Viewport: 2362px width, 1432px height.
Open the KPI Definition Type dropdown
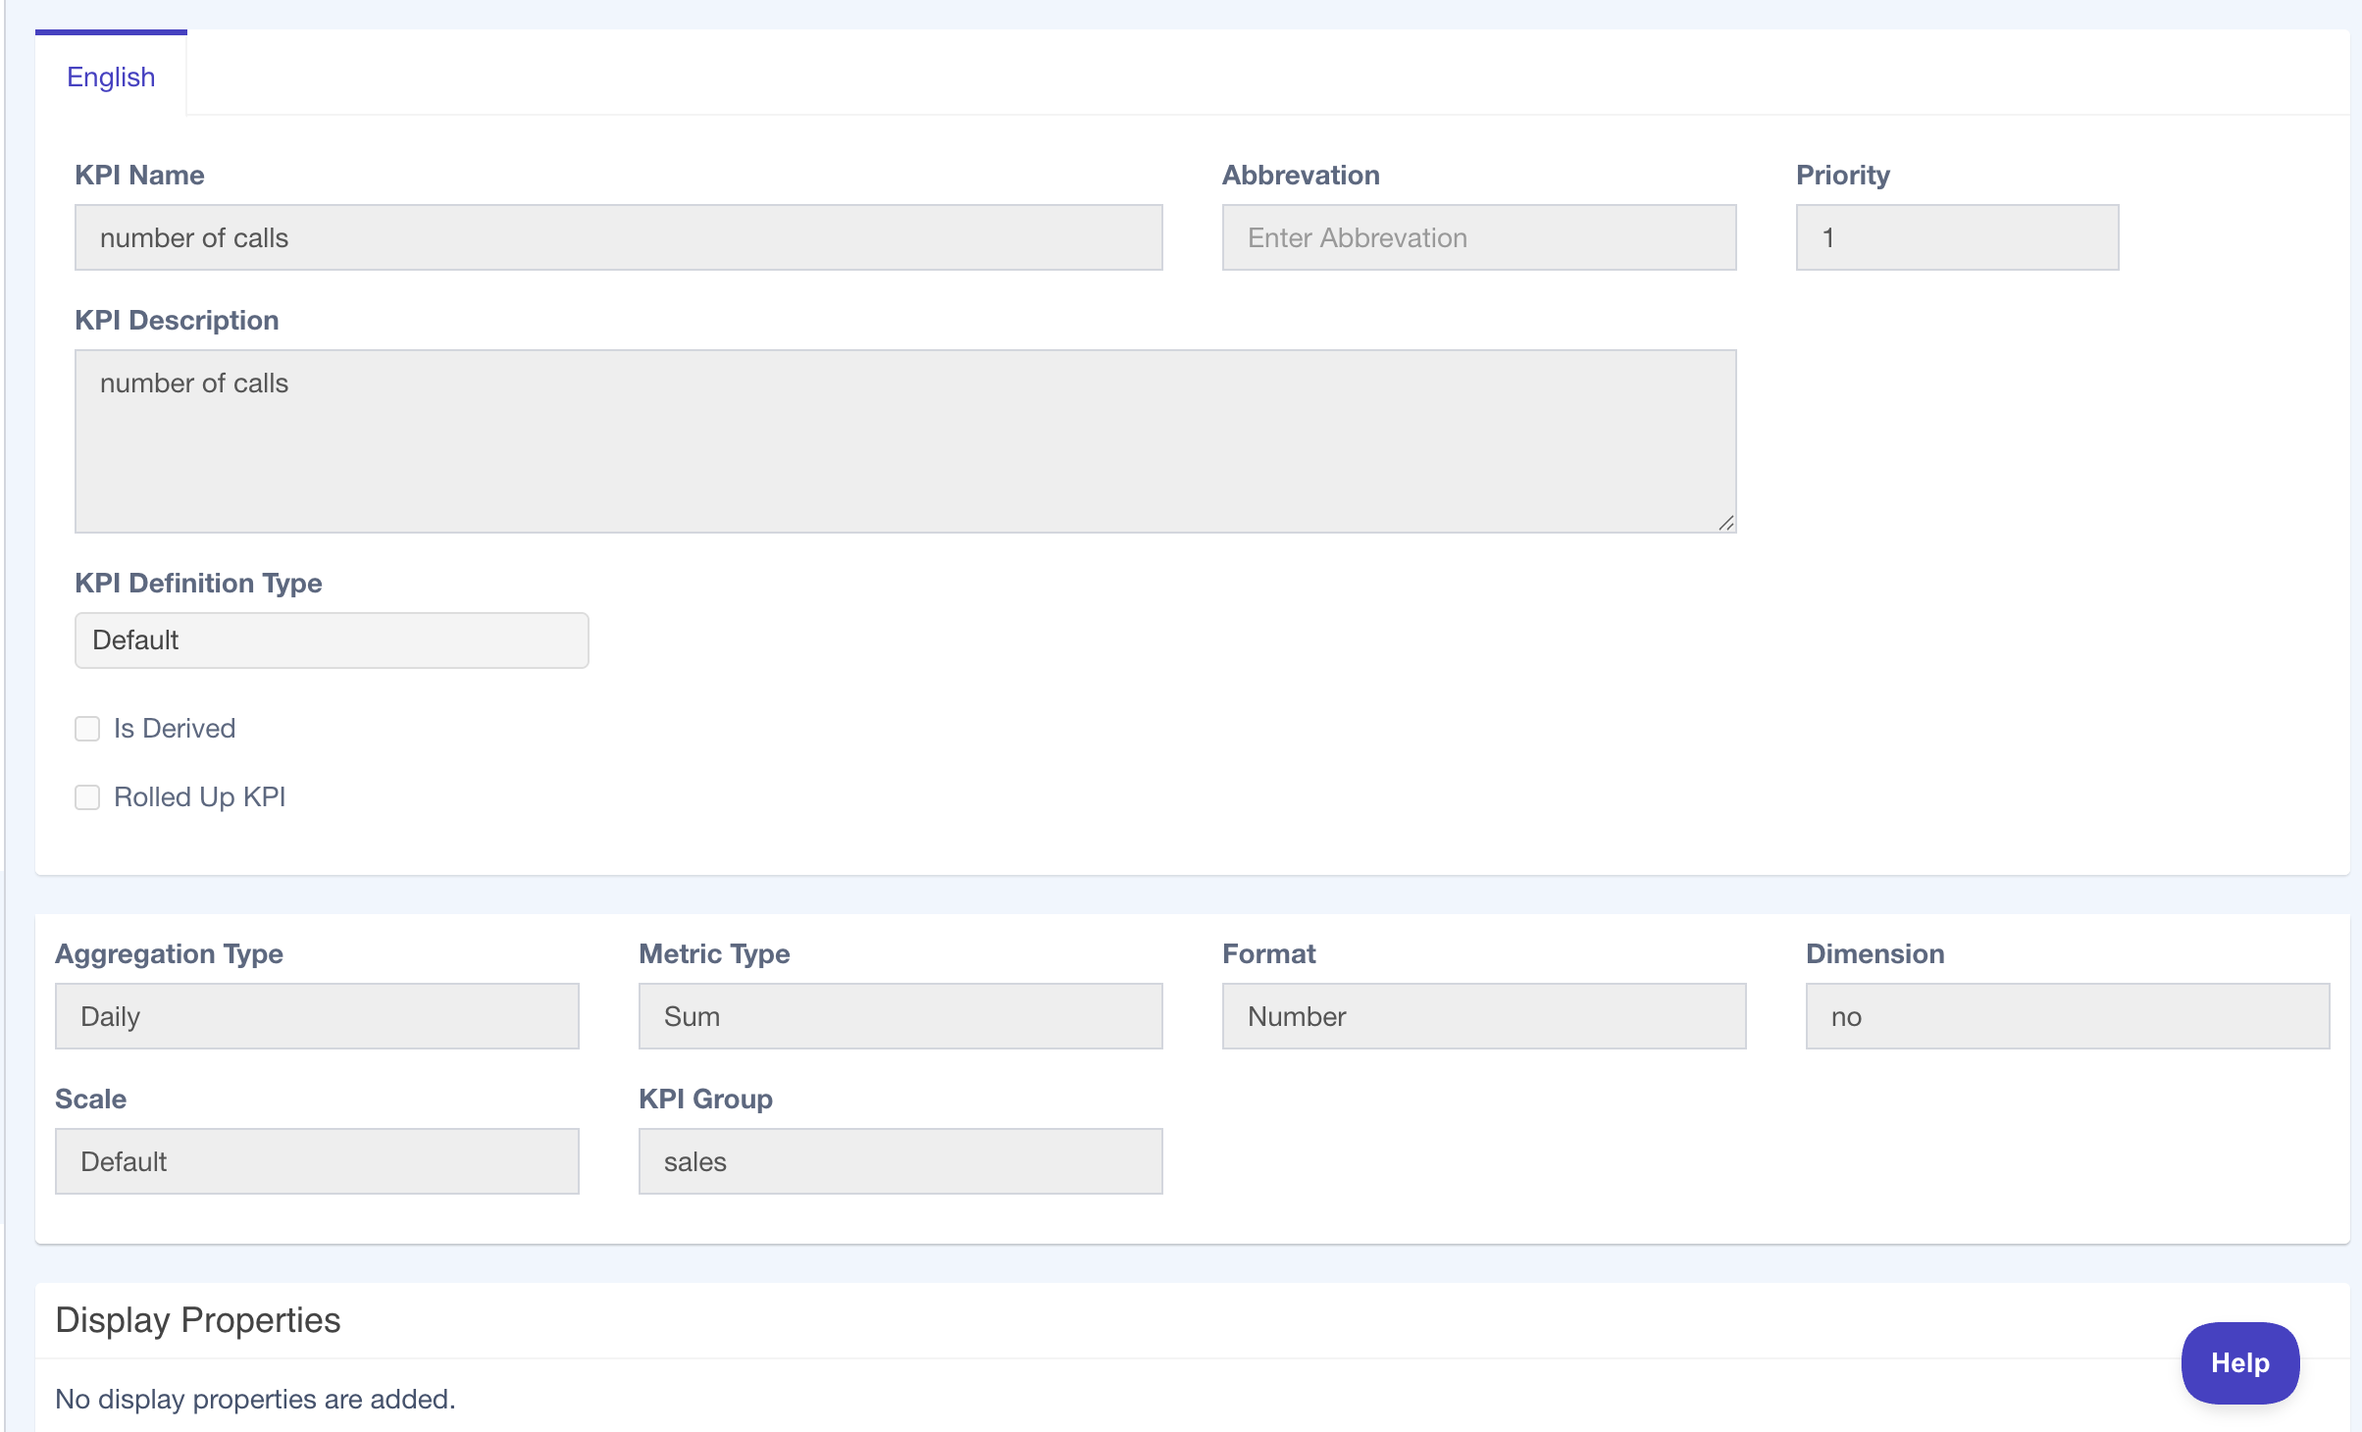tap(332, 640)
